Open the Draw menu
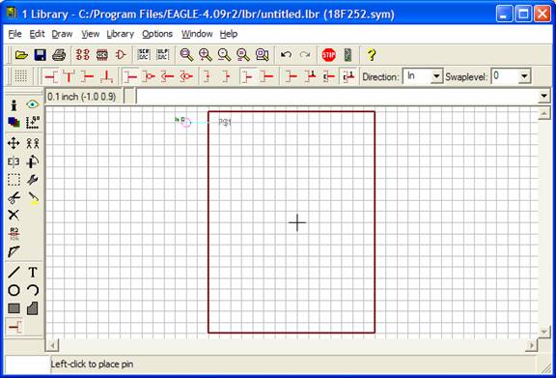 coord(62,34)
